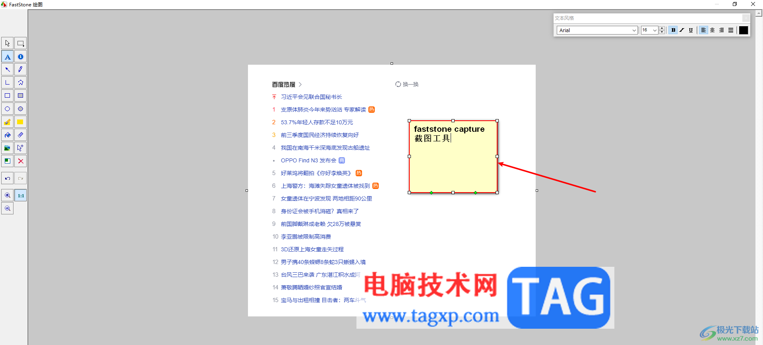Restore down the FastStone 绘图 window
Image resolution: width=763 pixels, height=345 pixels.
click(x=735, y=4)
